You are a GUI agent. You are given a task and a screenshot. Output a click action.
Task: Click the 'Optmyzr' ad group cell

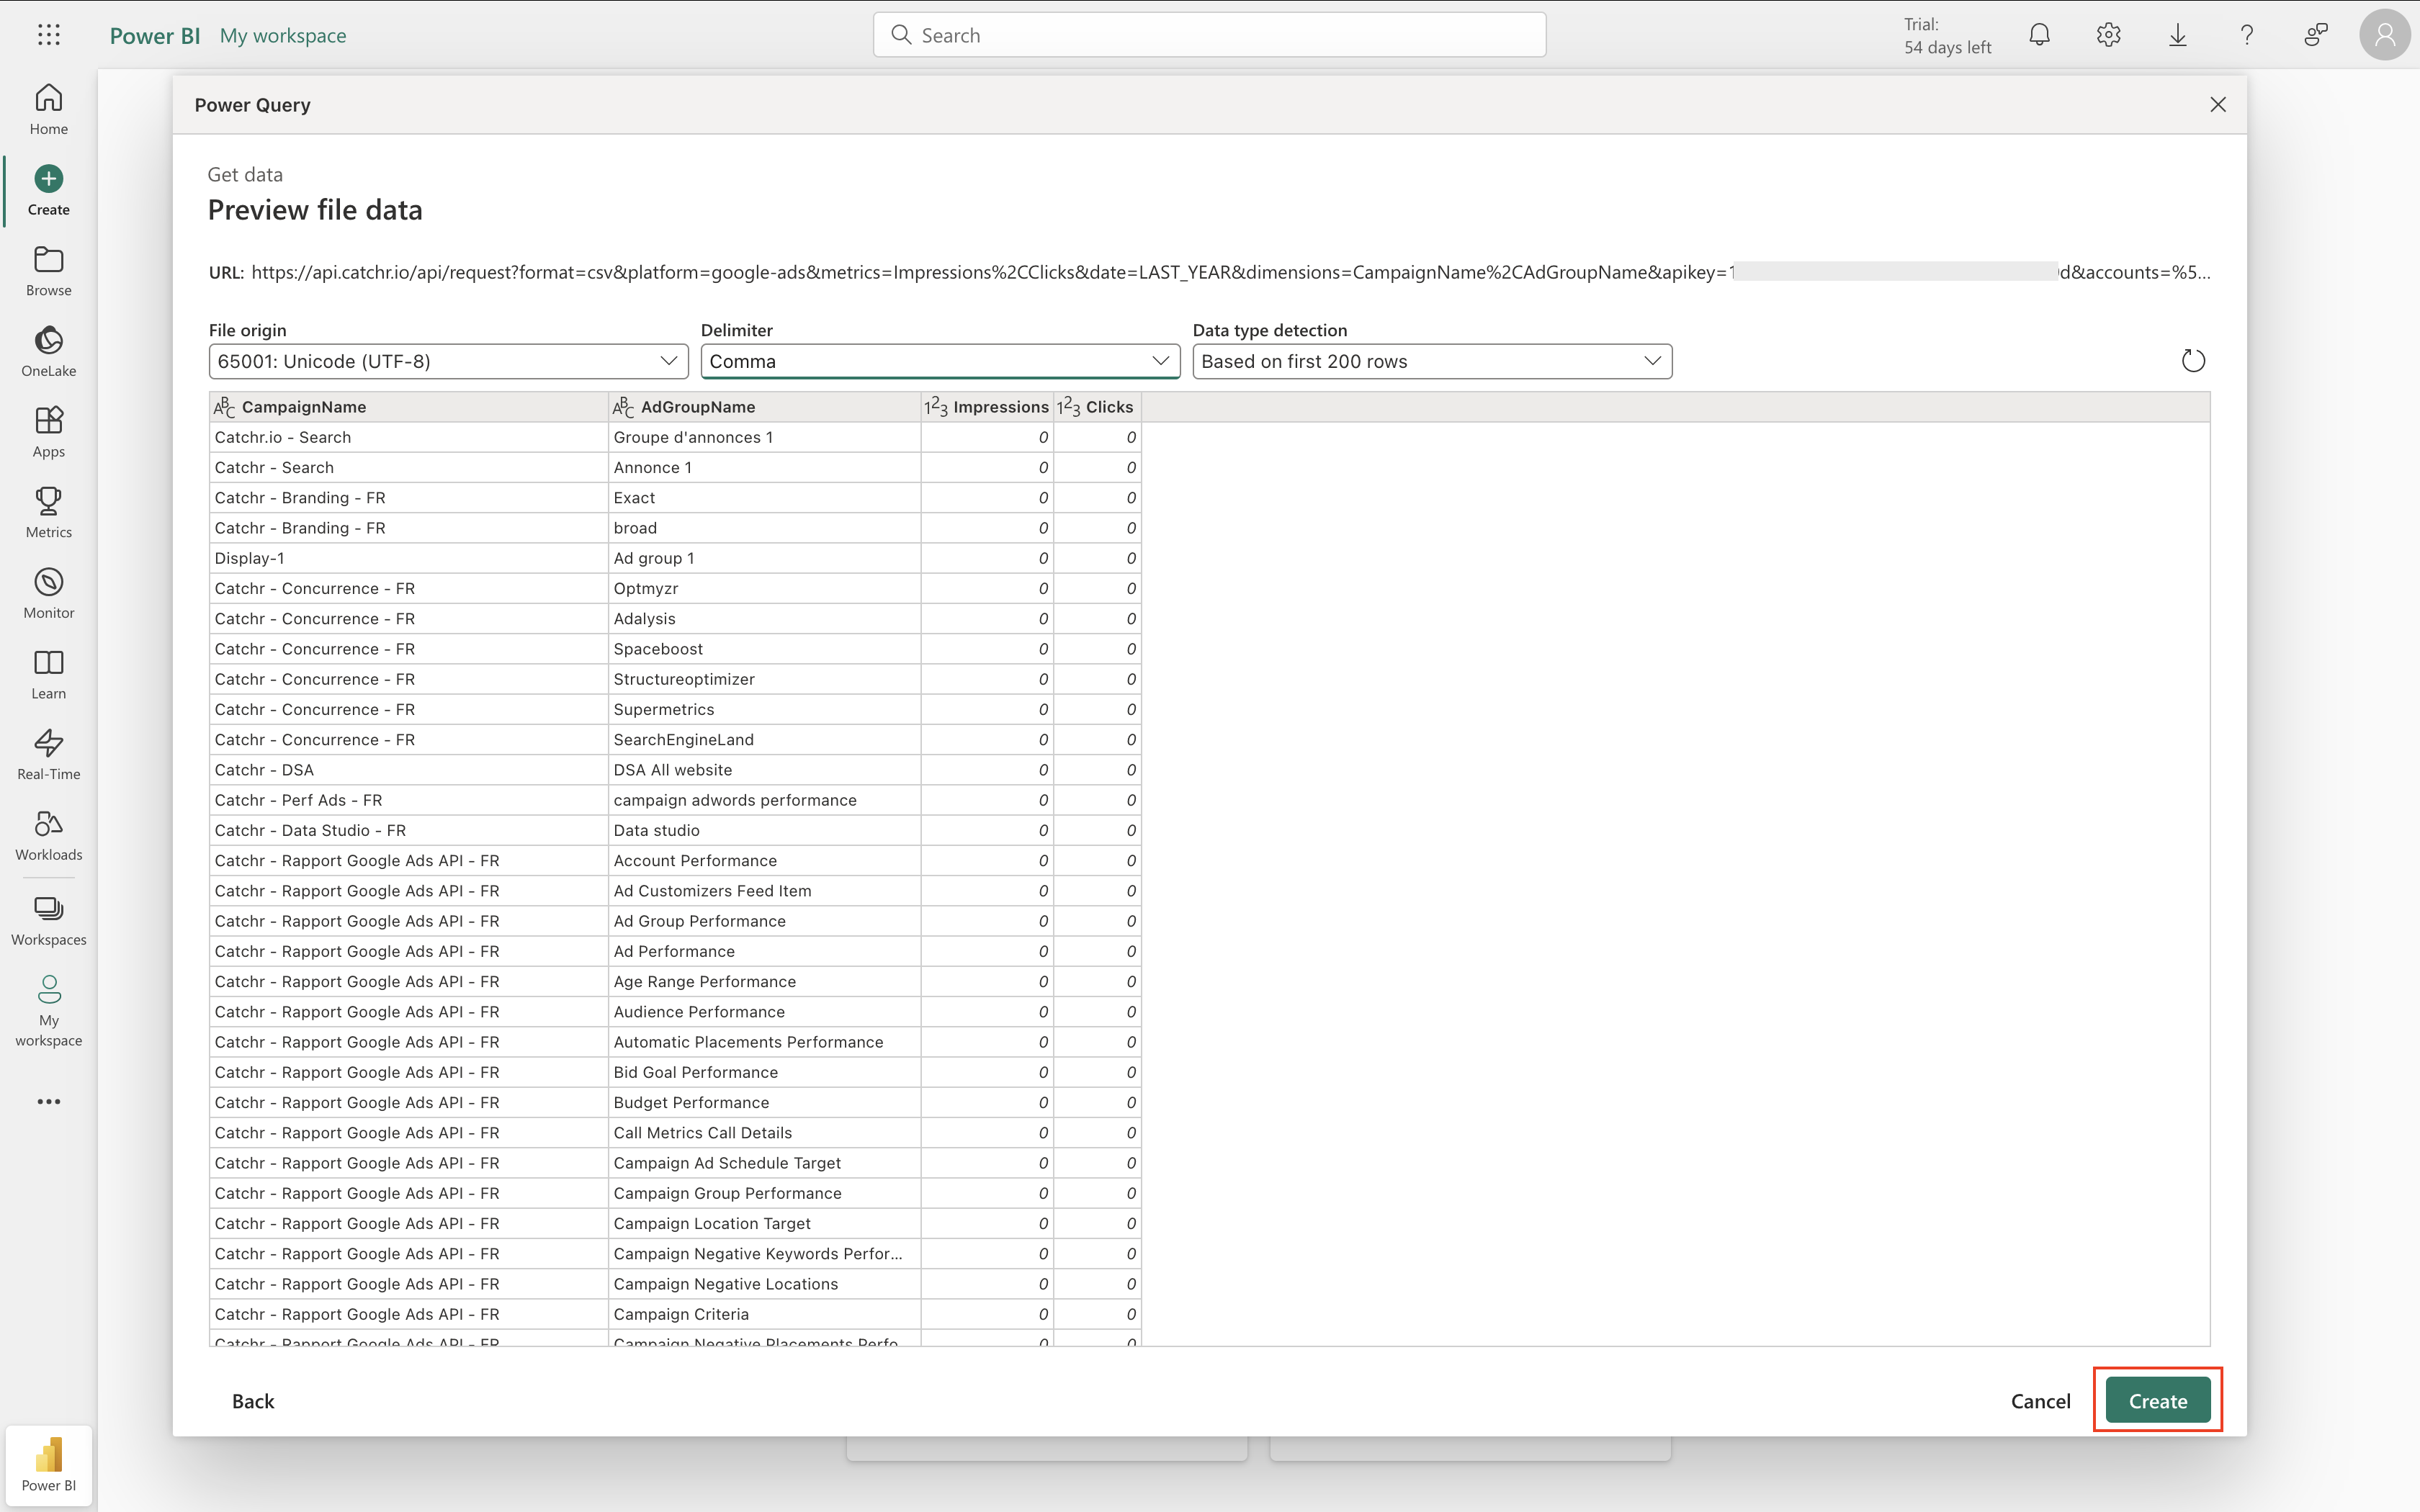tap(764, 588)
